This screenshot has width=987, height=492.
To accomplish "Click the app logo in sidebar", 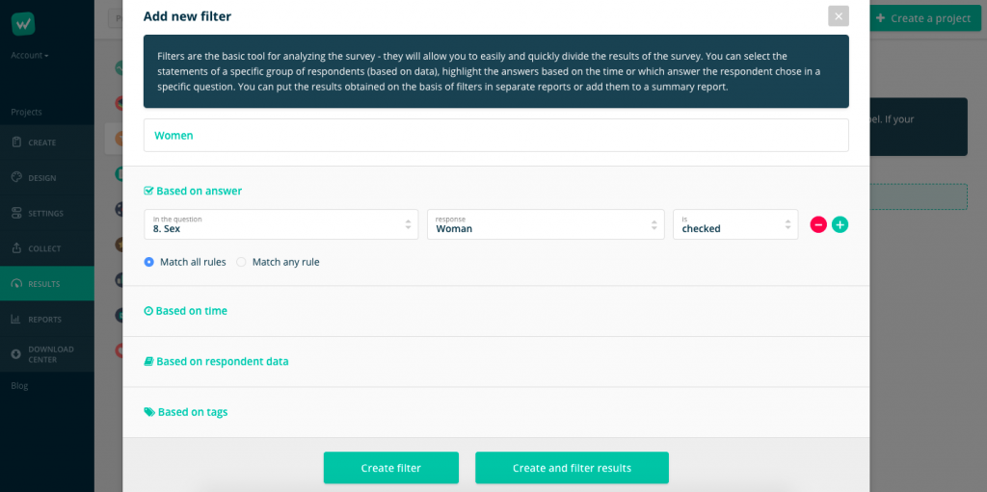I will (x=23, y=24).
